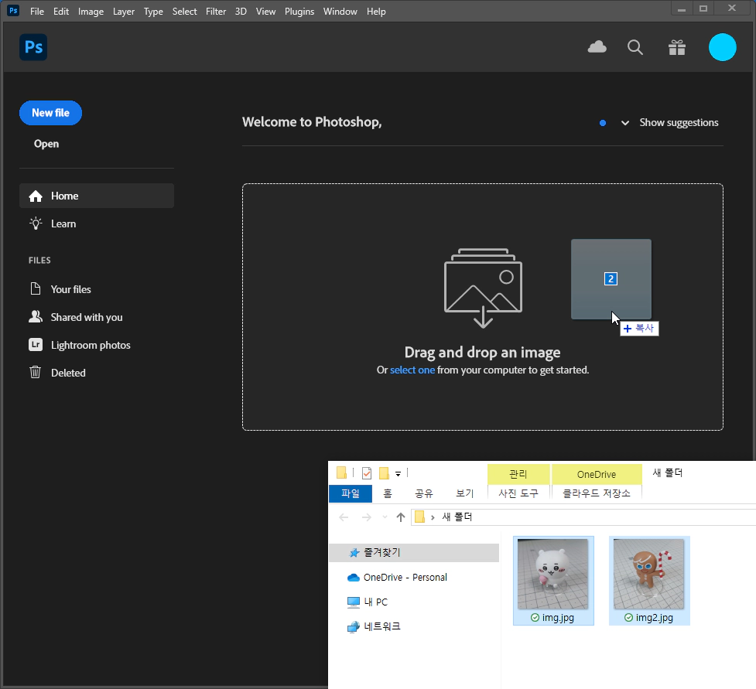Viewport: 756px width, 689px height.
Task: Open the 3D menu
Action: pyautogui.click(x=241, y=11)
